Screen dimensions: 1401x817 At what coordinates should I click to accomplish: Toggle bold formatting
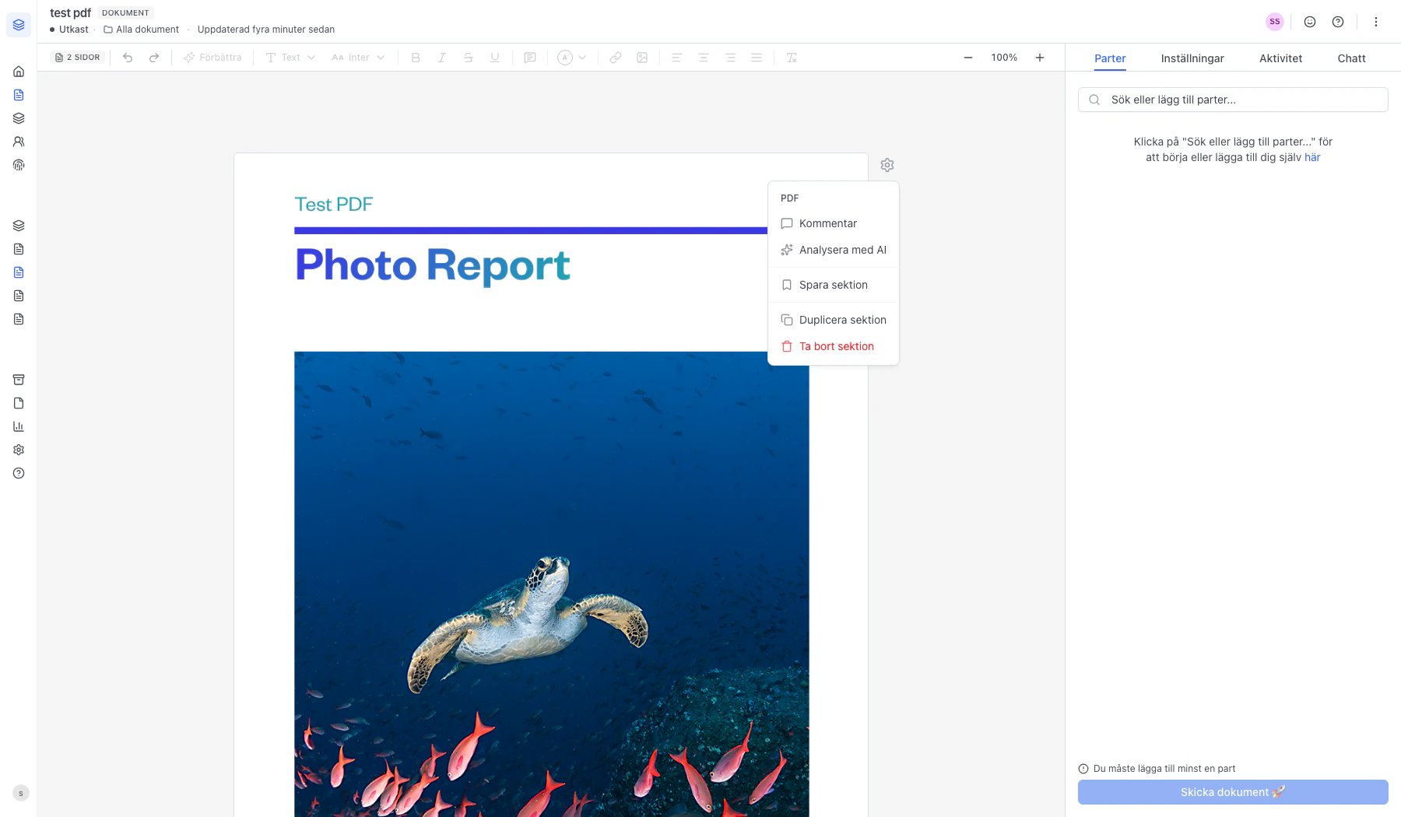click(x=416, y=58)
